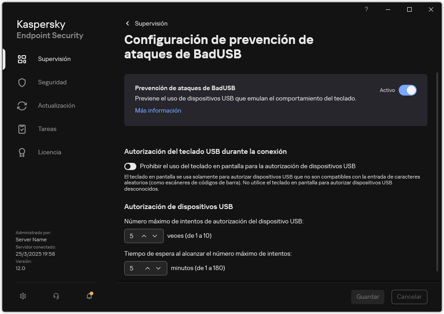Open the Más información link
Viewport: 444px width, 314px height.
point(158,110)
